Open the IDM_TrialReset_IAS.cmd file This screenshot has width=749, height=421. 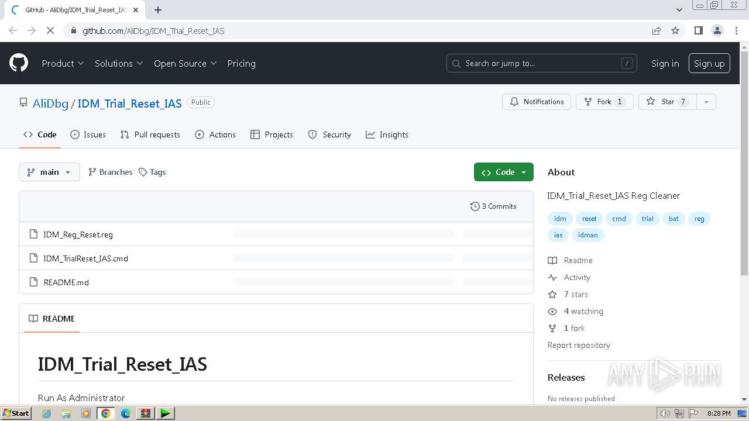85,258
